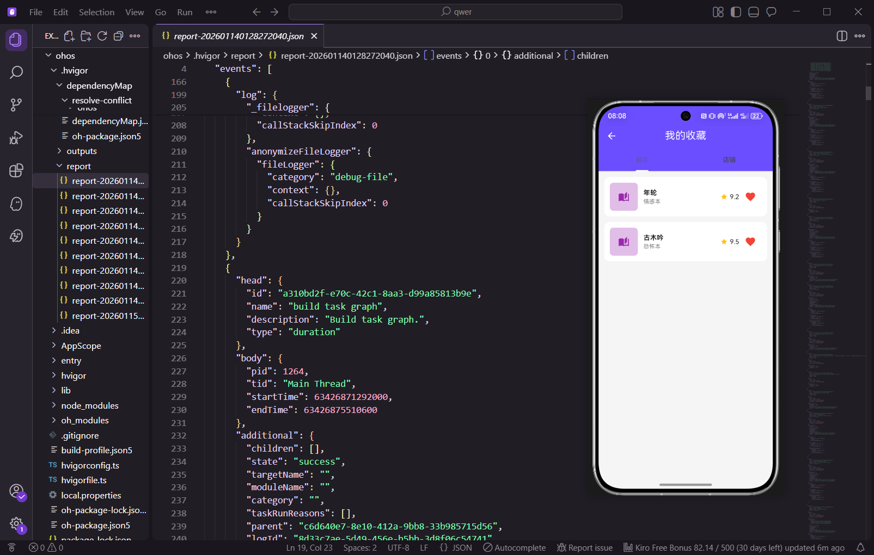The height and width of the screenshot is (555, 874).
Task: Open the Kiro ghost panel
Action: [16, 203]
